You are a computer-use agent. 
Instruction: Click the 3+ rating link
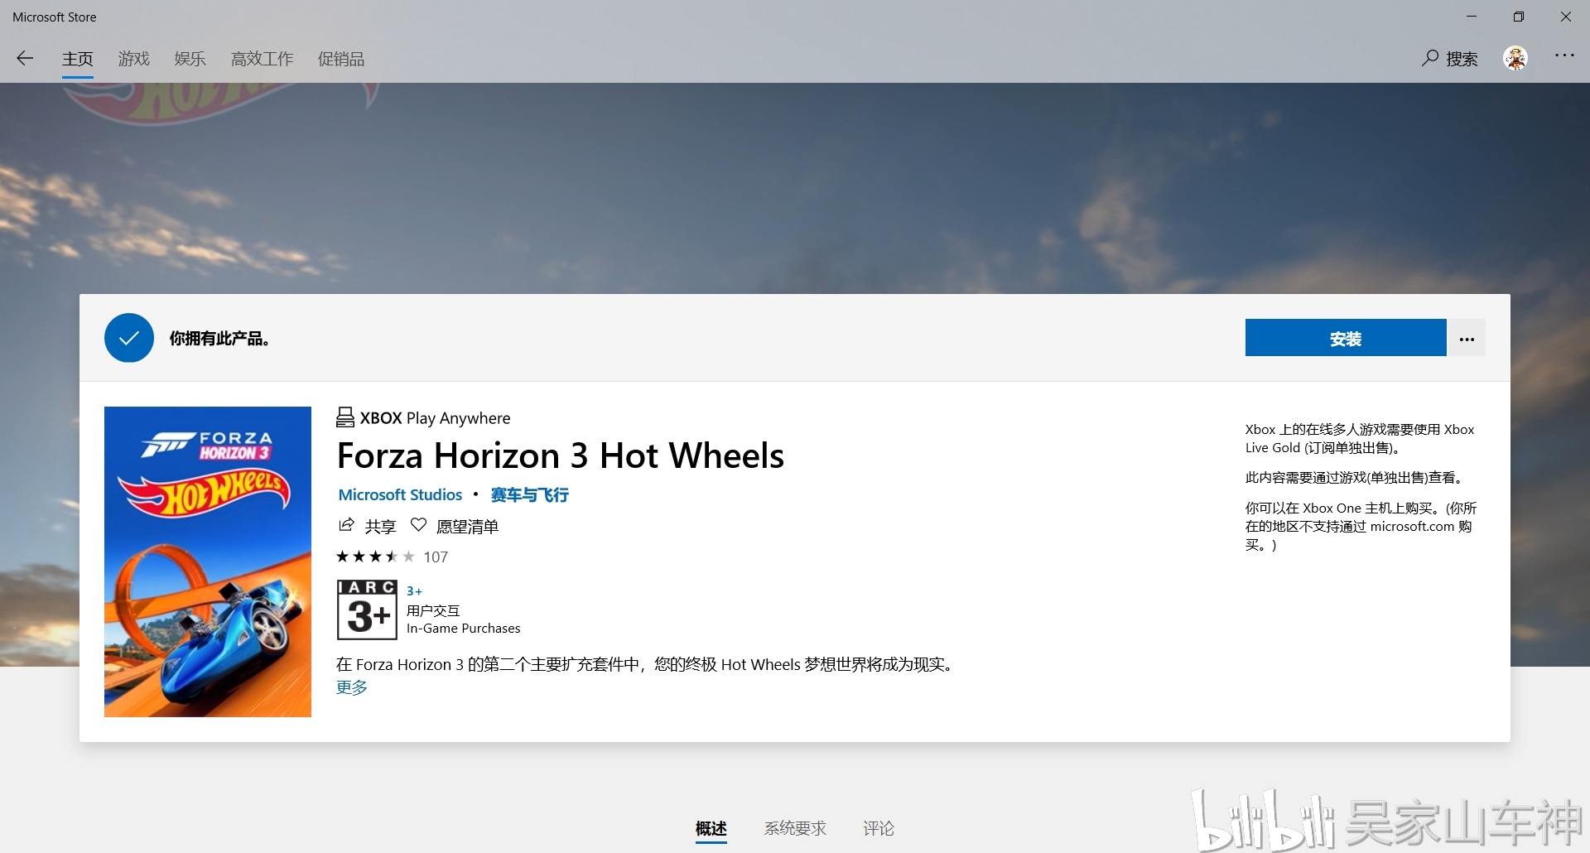pos(414,591)
